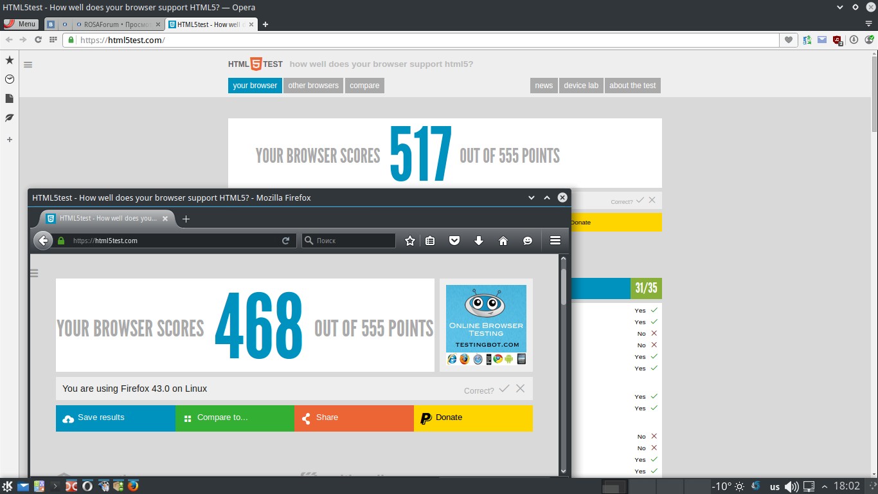The image size is (878, 494).
Task: Toggle the 'us' keyboard layout indicator
Action: coord(775,486)
